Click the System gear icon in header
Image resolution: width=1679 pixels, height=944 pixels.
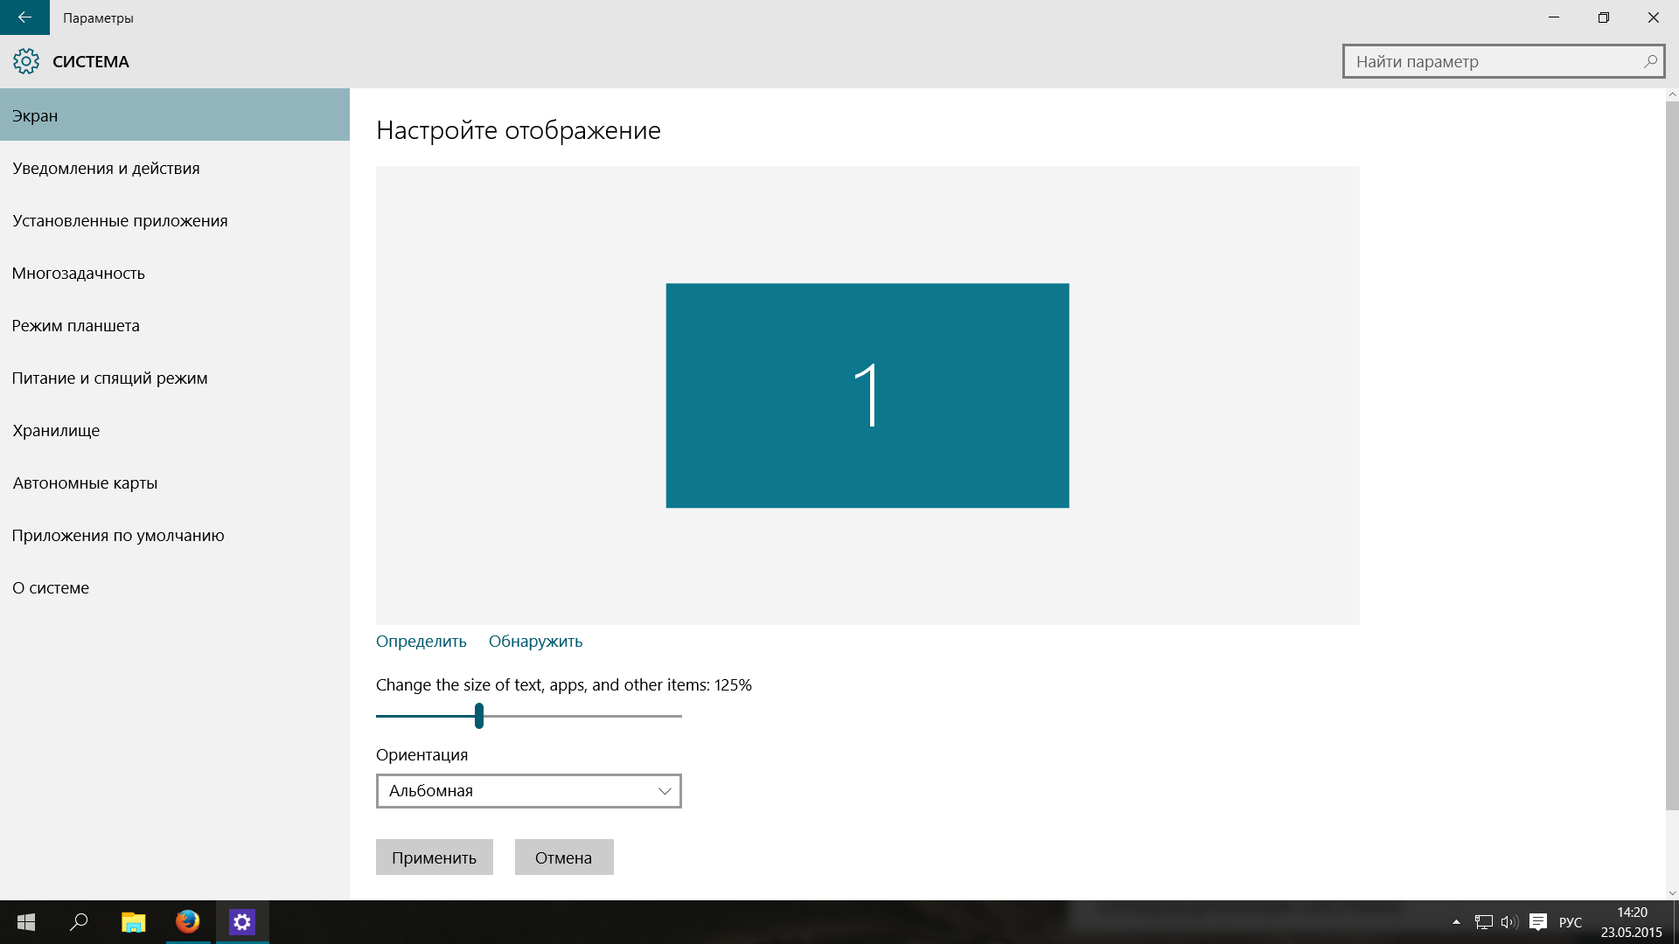[26, 61]
